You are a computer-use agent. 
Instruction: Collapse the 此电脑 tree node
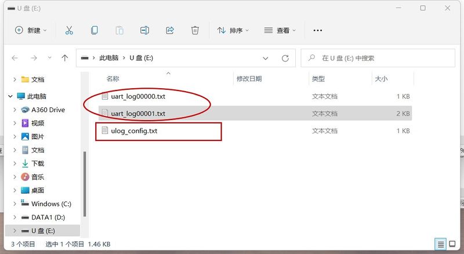coord(10,96)
